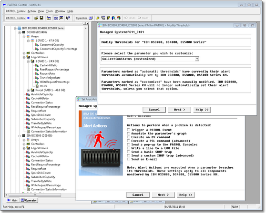The height and width of the screenshot is (214, 266).
Task: Click Cancel in Set Alert Actions dialog
Action: (x=138, y=195)
